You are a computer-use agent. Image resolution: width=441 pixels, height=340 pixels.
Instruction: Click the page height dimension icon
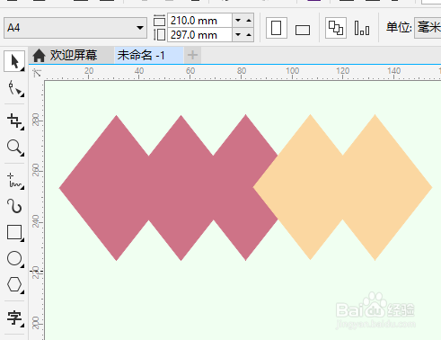coord(159,35)
